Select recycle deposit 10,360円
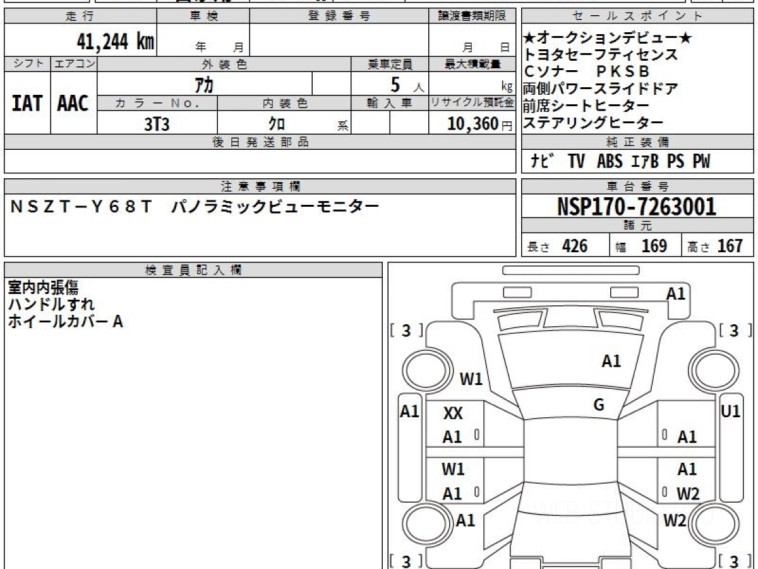The width and height of the screenshot is (758, 569). 480,124
